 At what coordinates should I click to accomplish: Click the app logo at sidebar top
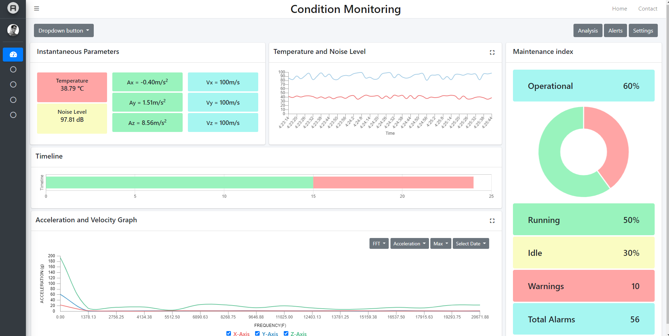pyautogui.click(x=13, y=8)
